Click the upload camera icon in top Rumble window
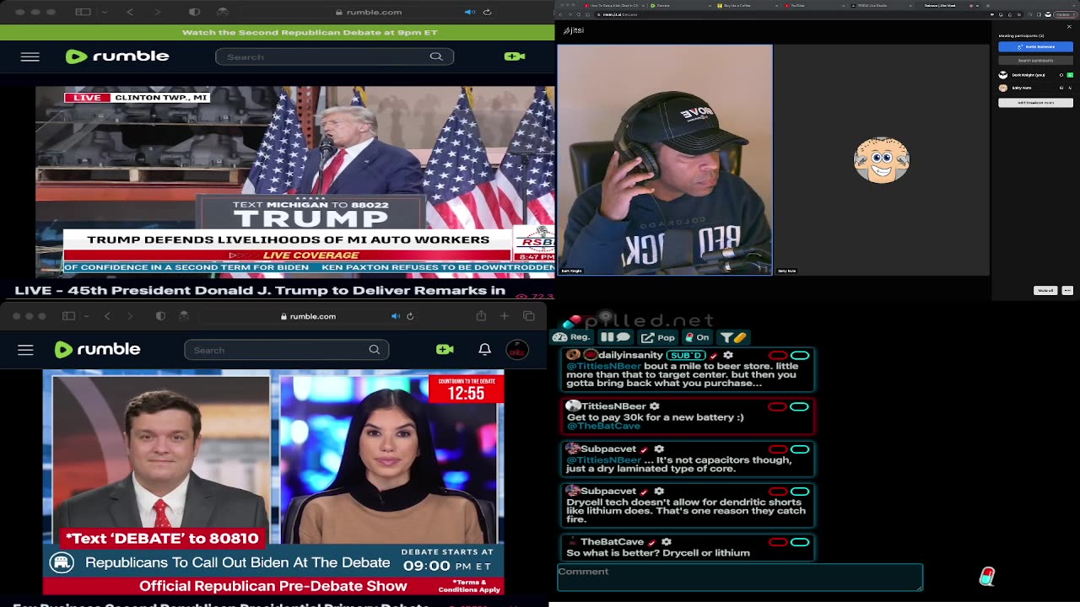This screenshot has height=607, width=1080. pyautogui.click(x=514, y=56)
